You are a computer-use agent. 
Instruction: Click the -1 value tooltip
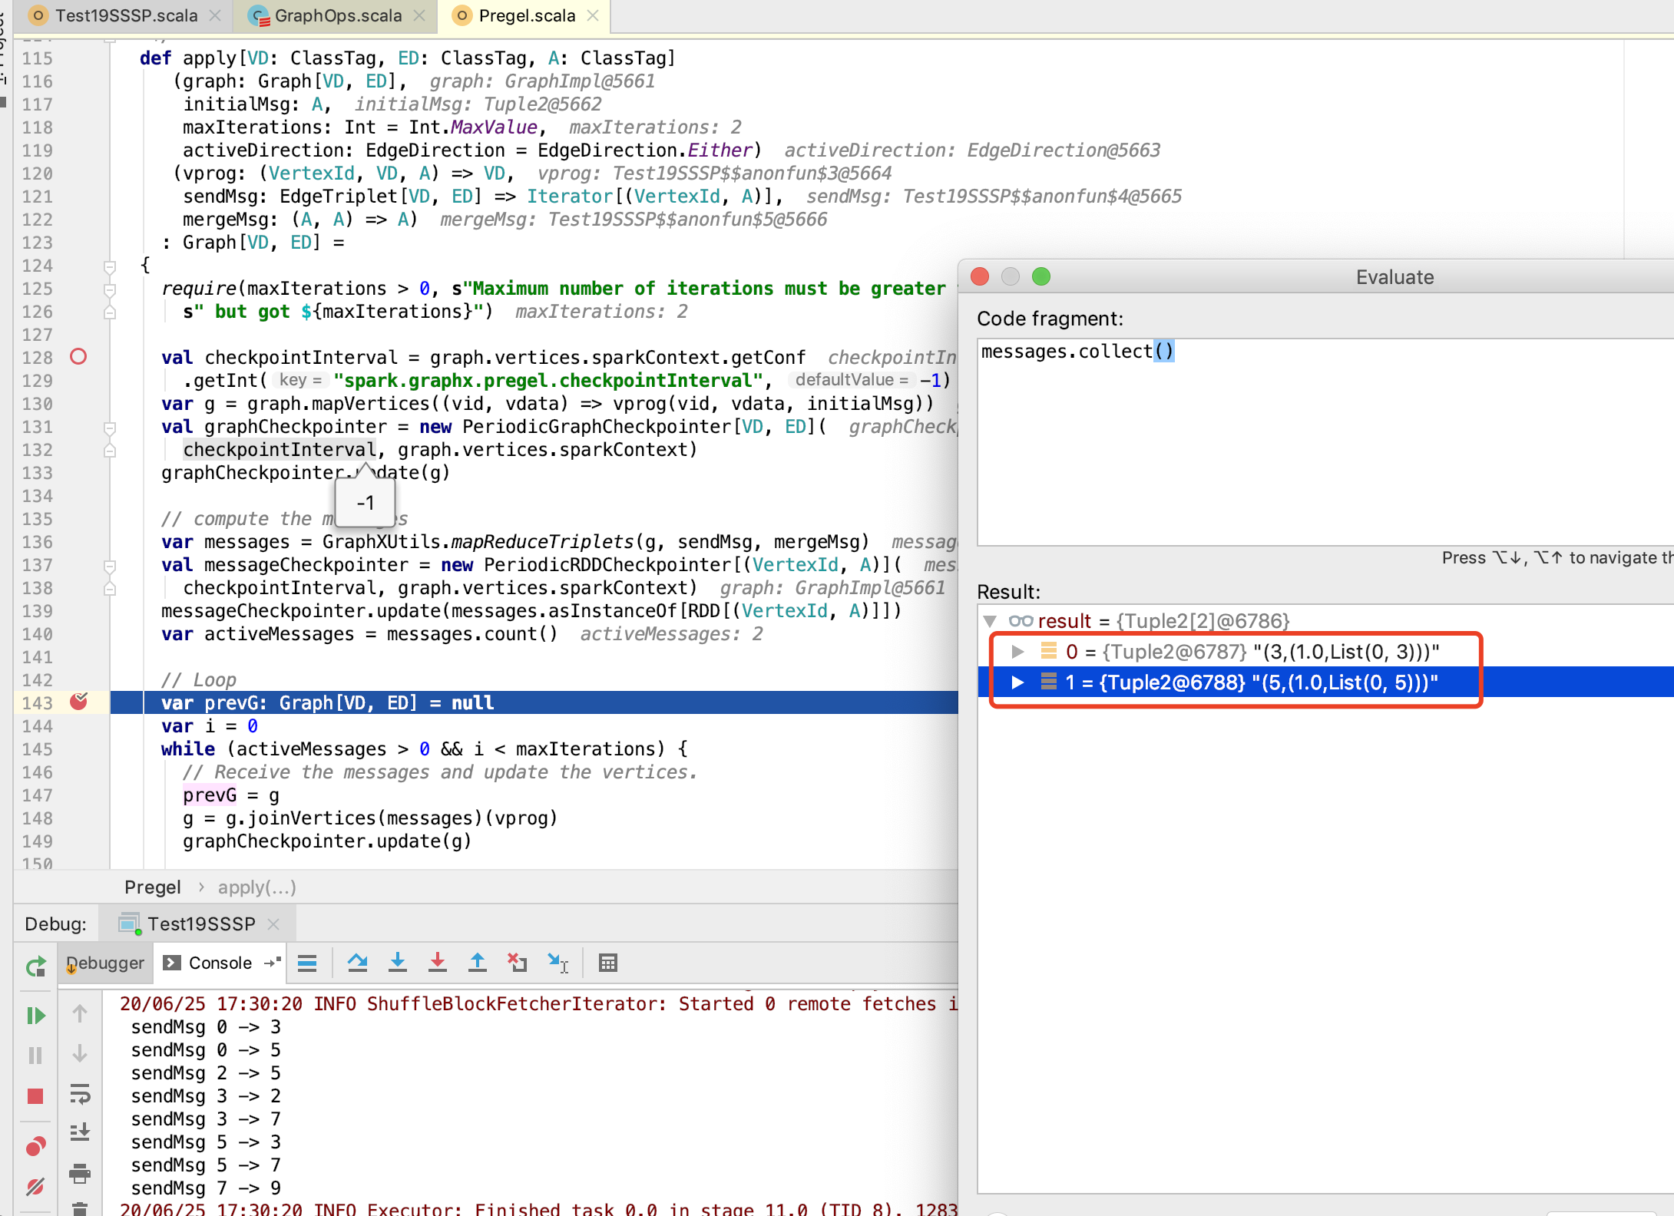point(366,503)
